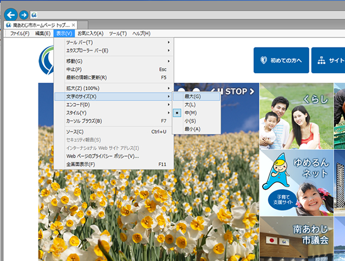Close the 南あわじ市ホームページ tab
This screenshot has width=345, height=261.
(74, 25)
